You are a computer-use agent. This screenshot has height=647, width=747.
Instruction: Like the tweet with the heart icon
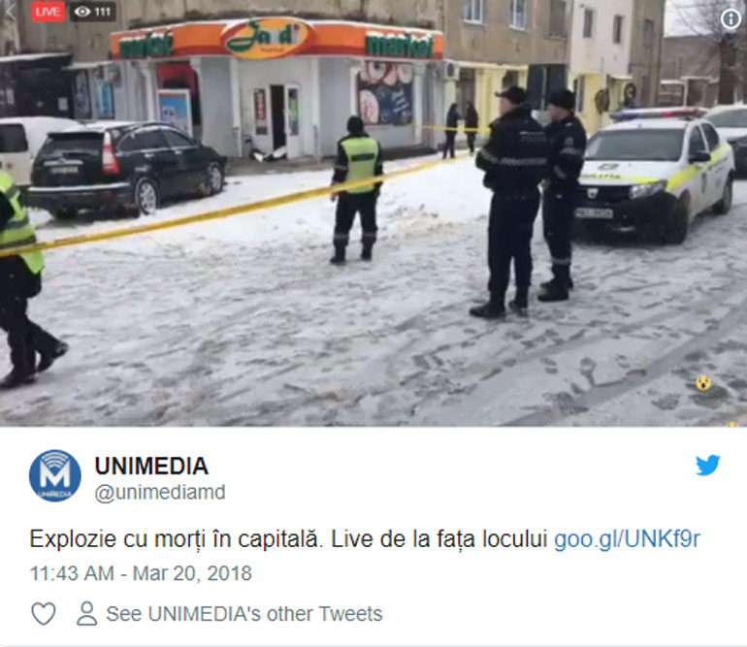(x=44, y=614)
